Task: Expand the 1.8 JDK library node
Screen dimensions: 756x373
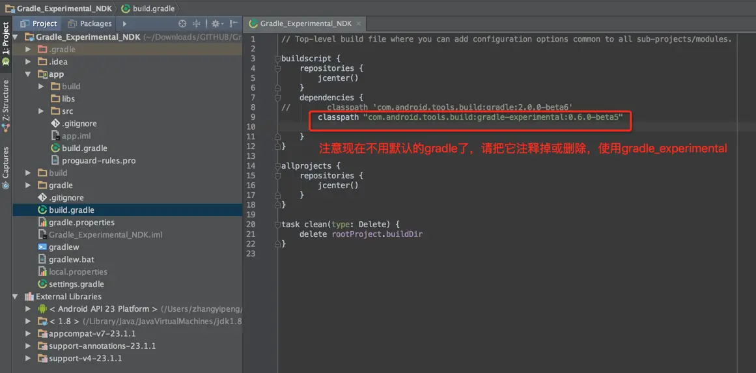Action: 29,322
